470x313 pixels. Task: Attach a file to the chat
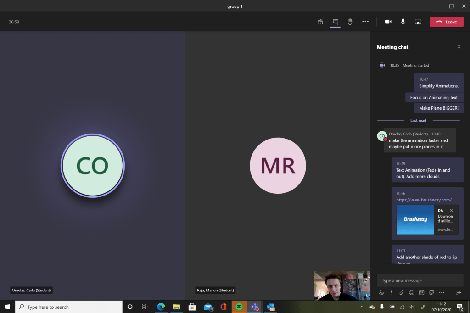tap(401, 292)
